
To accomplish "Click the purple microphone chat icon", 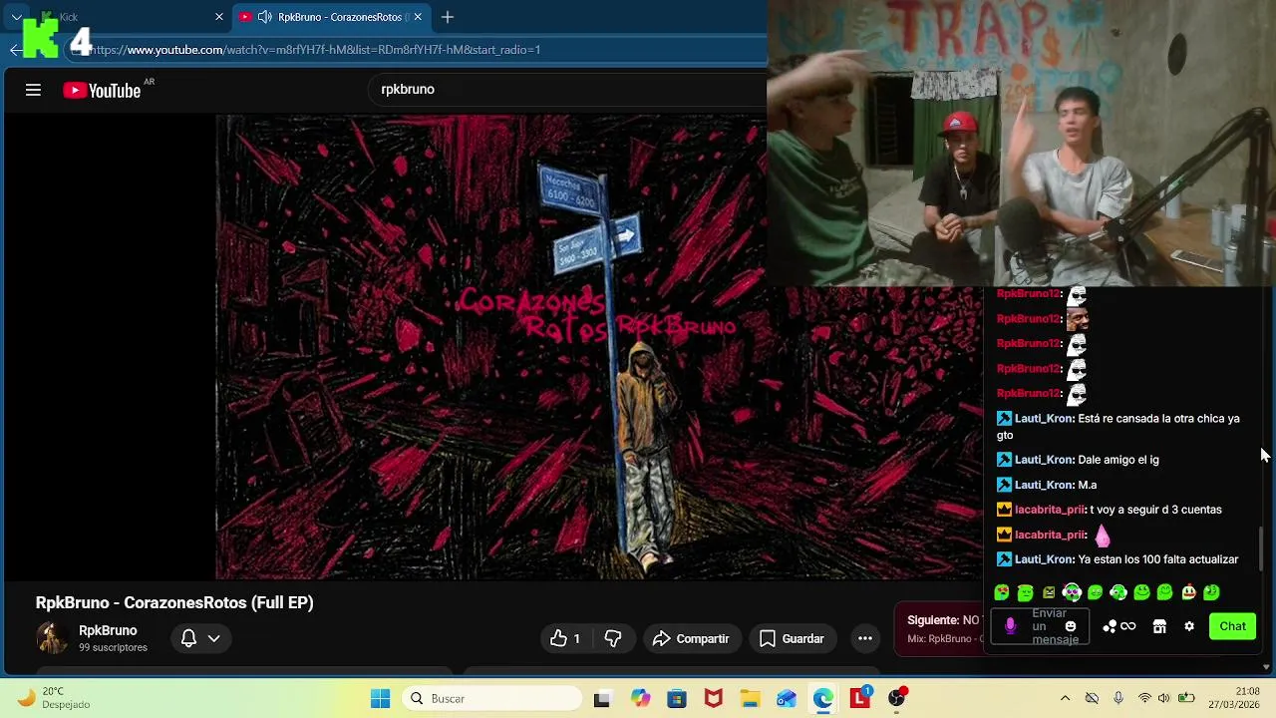I will (1010, 626).
